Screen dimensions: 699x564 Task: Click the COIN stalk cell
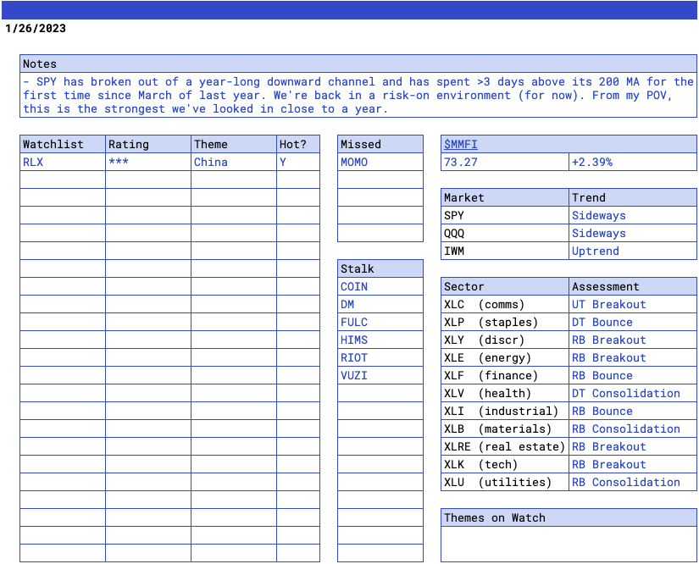pos(380,286)
